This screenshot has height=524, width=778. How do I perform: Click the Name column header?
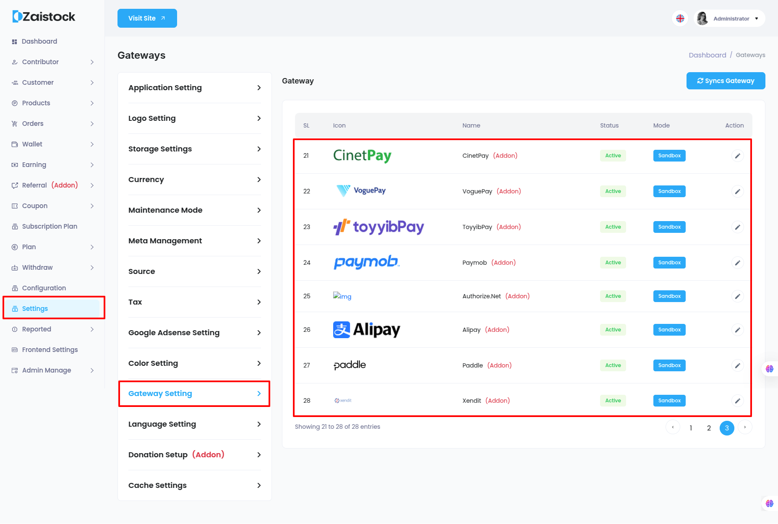point(471,125)
